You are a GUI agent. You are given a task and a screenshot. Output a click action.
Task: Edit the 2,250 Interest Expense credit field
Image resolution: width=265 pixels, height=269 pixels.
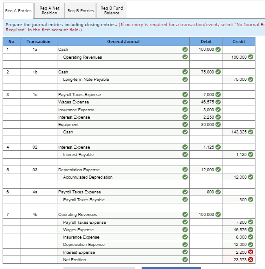coord(238,252)
